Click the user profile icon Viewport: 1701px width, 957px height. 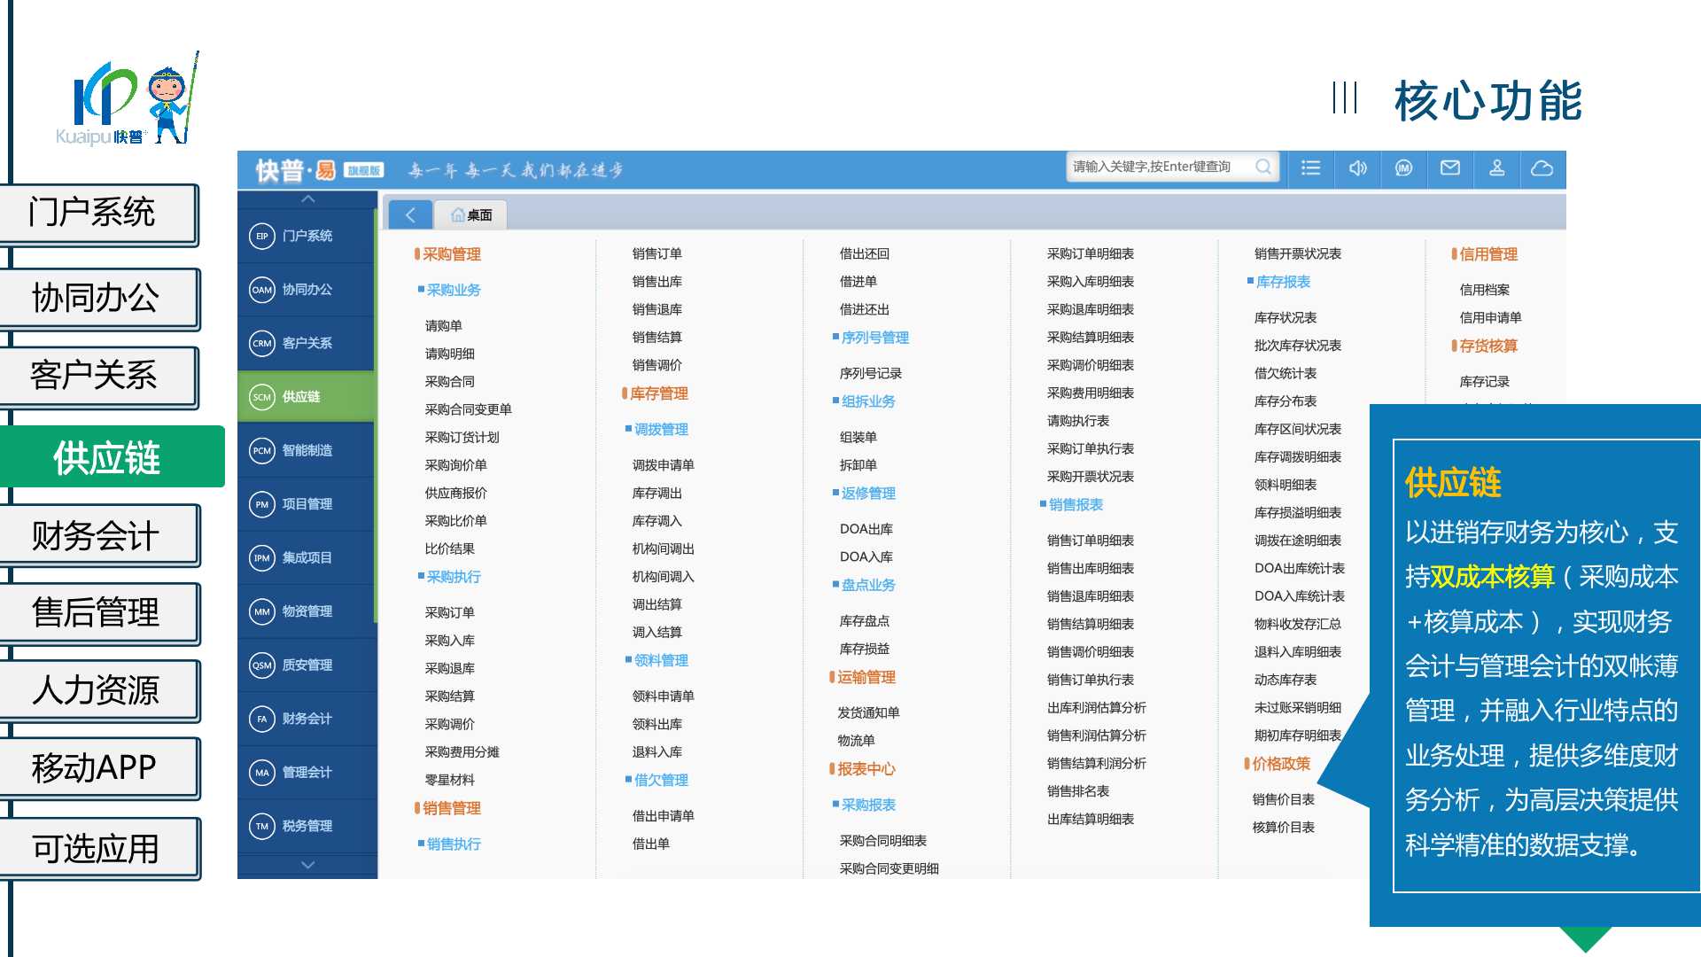[x=1496, y=168]
